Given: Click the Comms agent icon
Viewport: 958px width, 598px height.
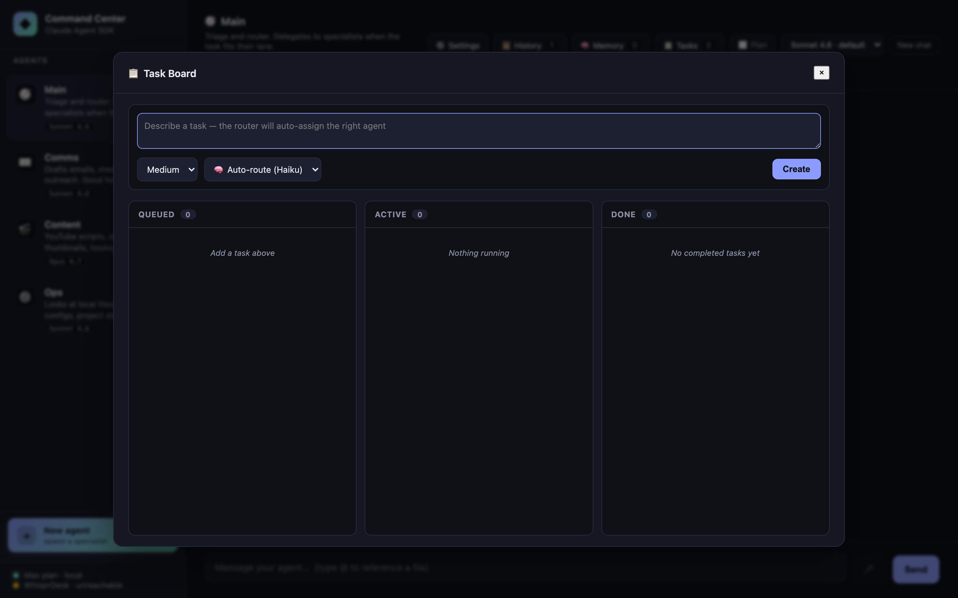Looking at the screenshot, I should pos(25,162).
